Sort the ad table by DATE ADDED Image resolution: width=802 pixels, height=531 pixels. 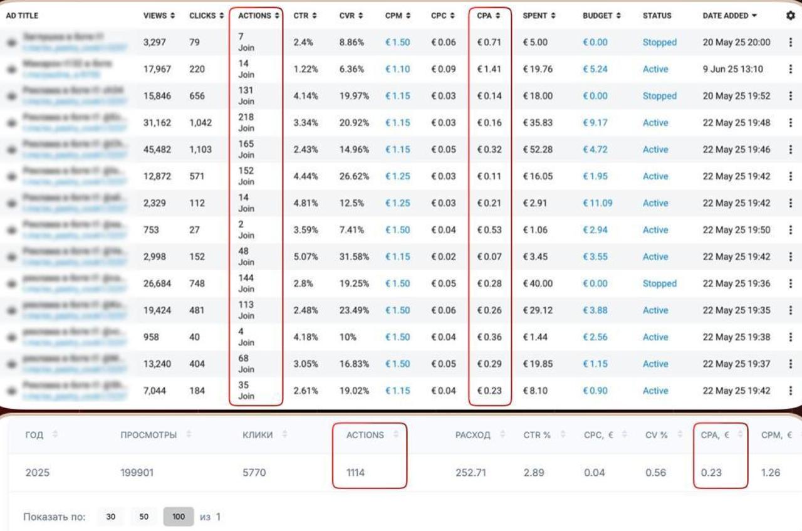[x=729, y=15]
